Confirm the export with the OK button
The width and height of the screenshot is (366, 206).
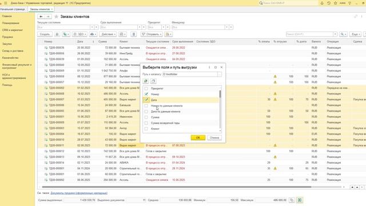pyautogui.click(x=198, y=137)
